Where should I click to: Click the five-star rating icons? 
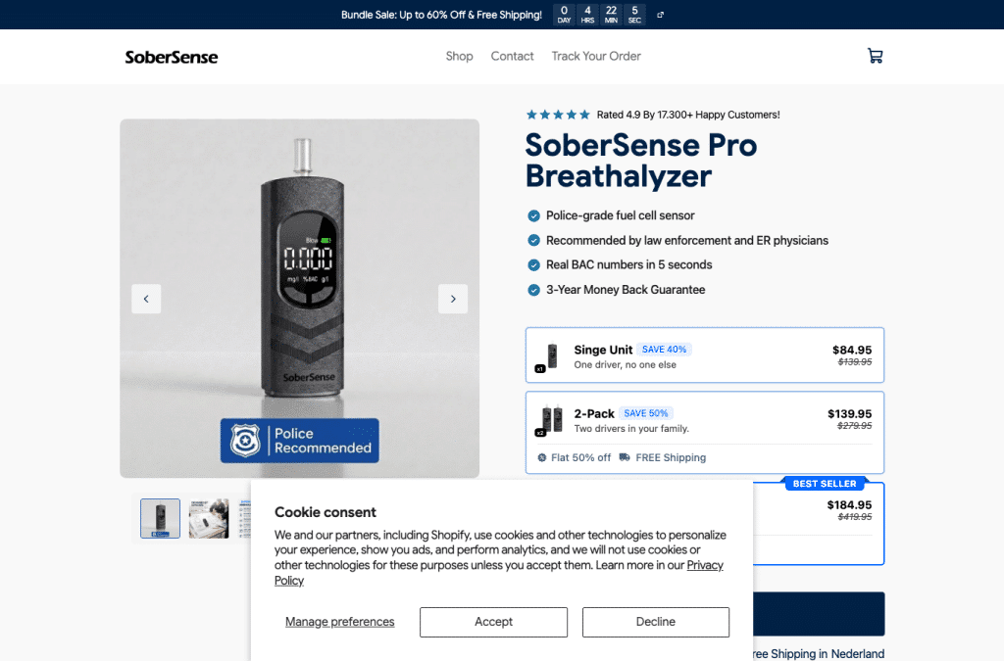(x=558, y=115)
